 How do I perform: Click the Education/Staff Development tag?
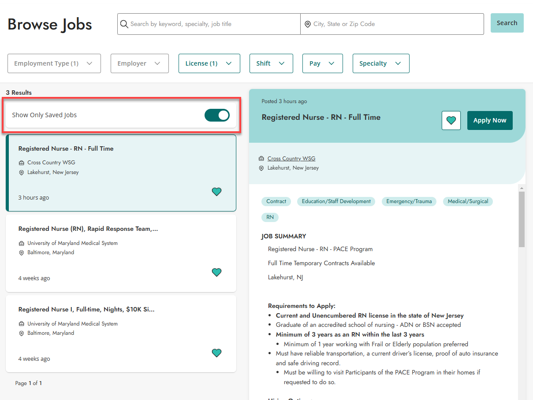[x=336, y=201]
